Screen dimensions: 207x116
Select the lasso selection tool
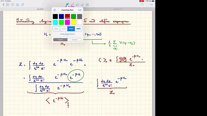83,5
